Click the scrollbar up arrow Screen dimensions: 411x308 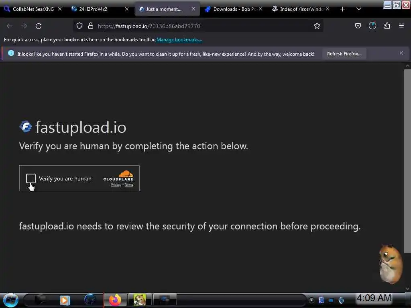point(407,66)
